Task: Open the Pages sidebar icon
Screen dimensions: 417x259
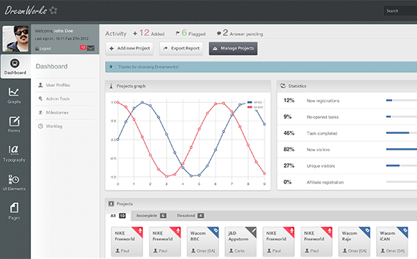Action: click(x=14, y=212)
